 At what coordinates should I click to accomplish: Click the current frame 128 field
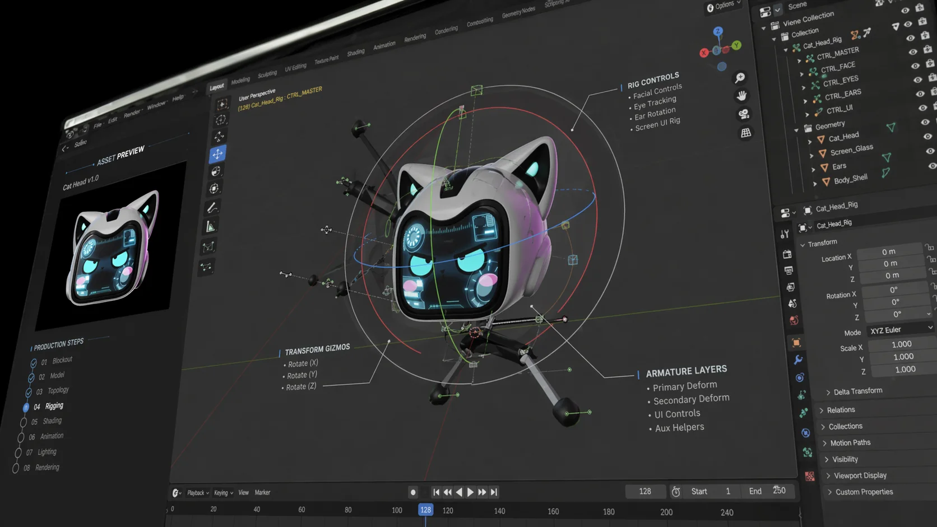click(645, 491)
